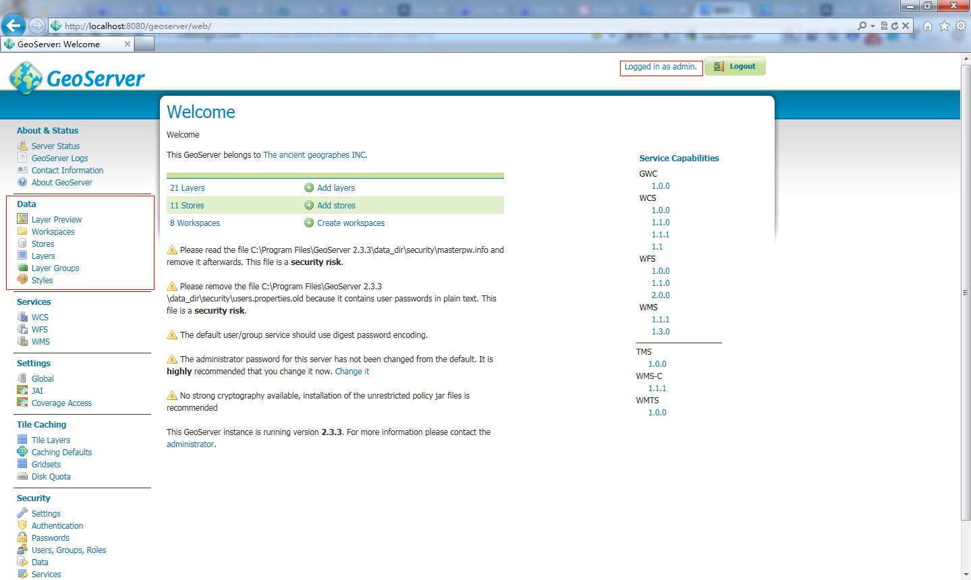Open the Server Status link

pyautogui.click(x=55, y=146)
